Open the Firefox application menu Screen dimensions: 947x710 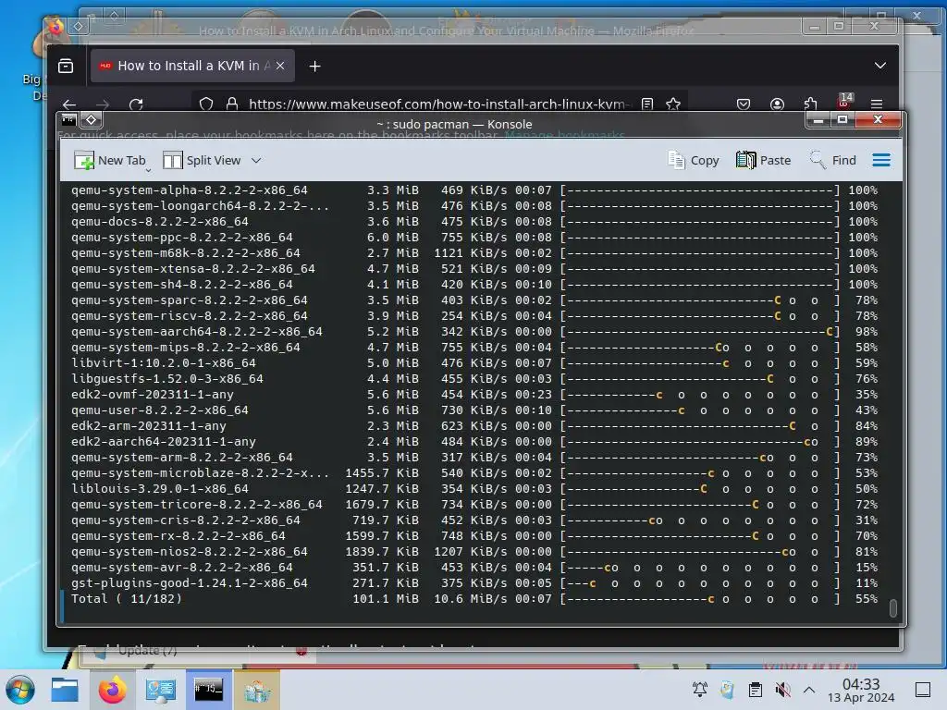[x=877, y=104]
